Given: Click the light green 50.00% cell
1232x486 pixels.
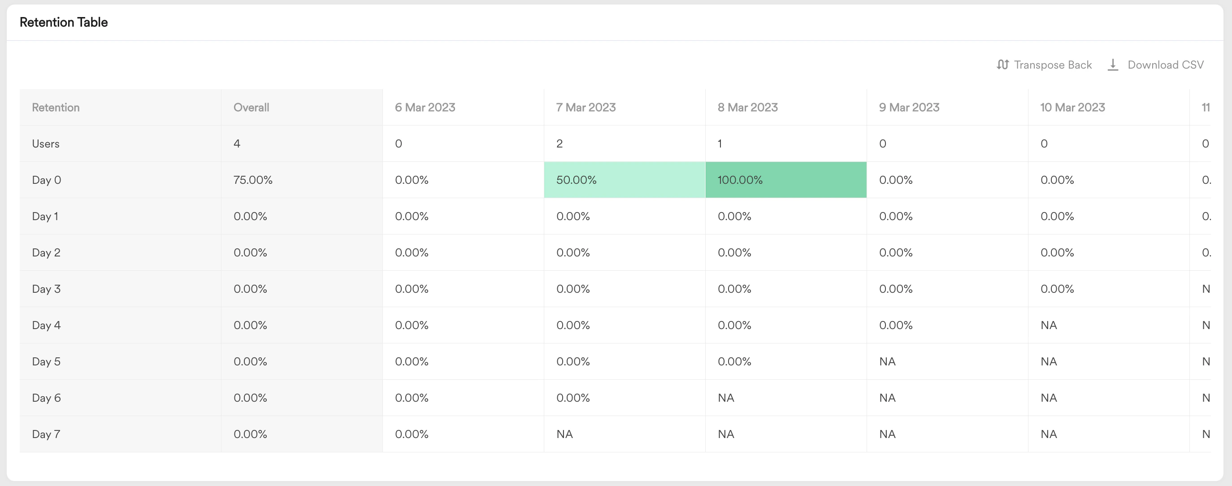Looking at the screenshot, I should tap(624, 180).
